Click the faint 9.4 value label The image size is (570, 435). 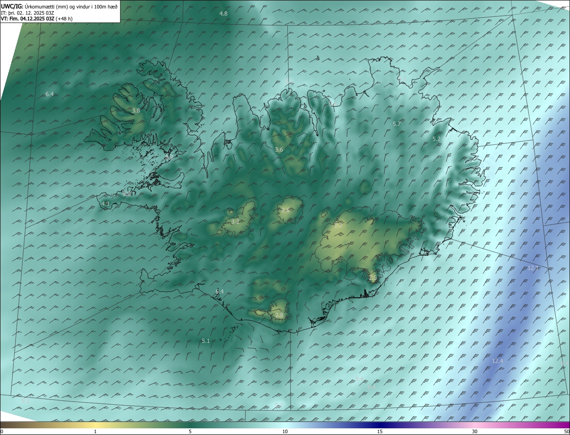pyautogui.click(x=359, y=379)
